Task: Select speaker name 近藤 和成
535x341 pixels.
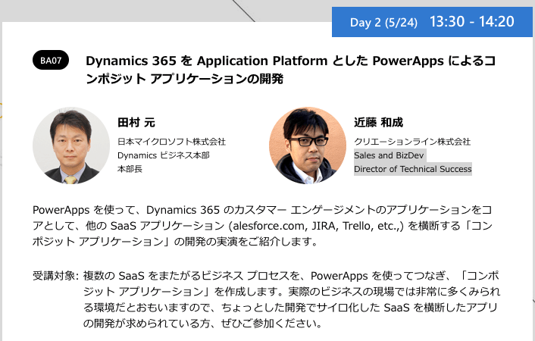Action: click(378, 122)
